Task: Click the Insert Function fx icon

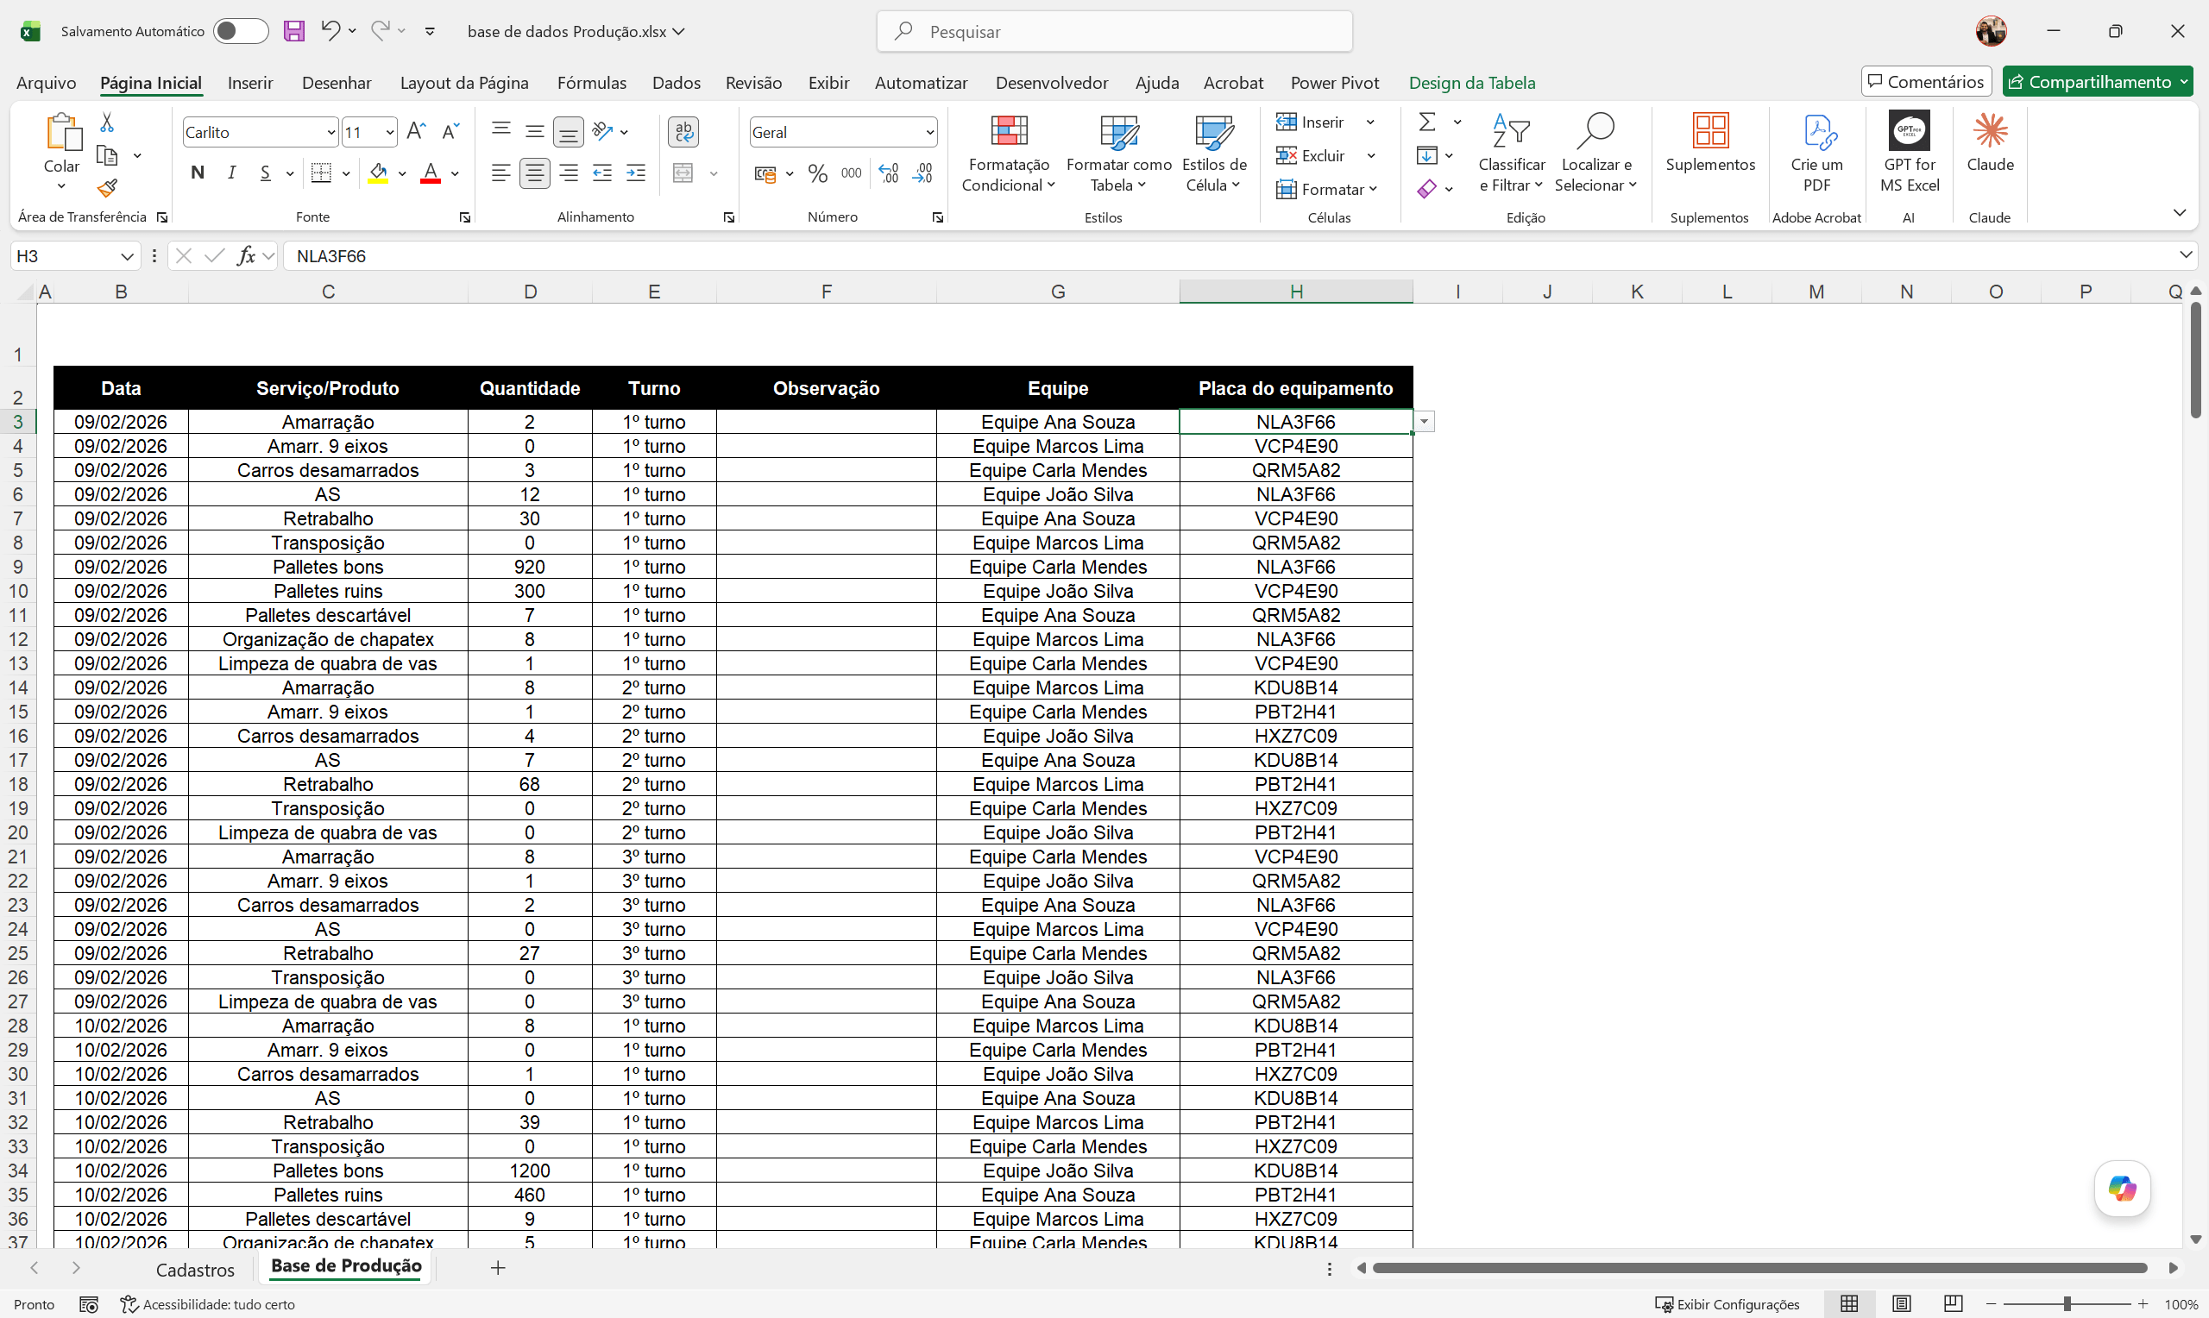Action: tap(246, 256)
